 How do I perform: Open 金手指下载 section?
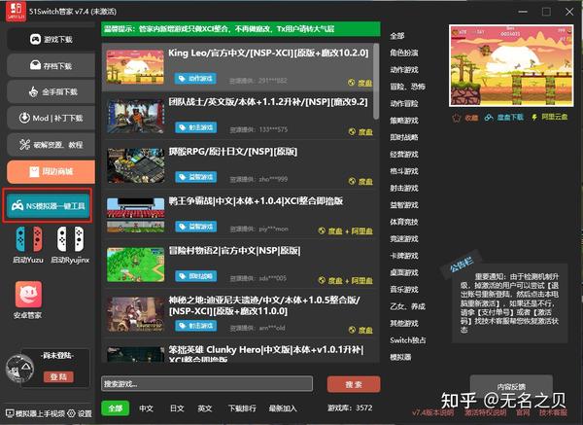coord(51,92)
